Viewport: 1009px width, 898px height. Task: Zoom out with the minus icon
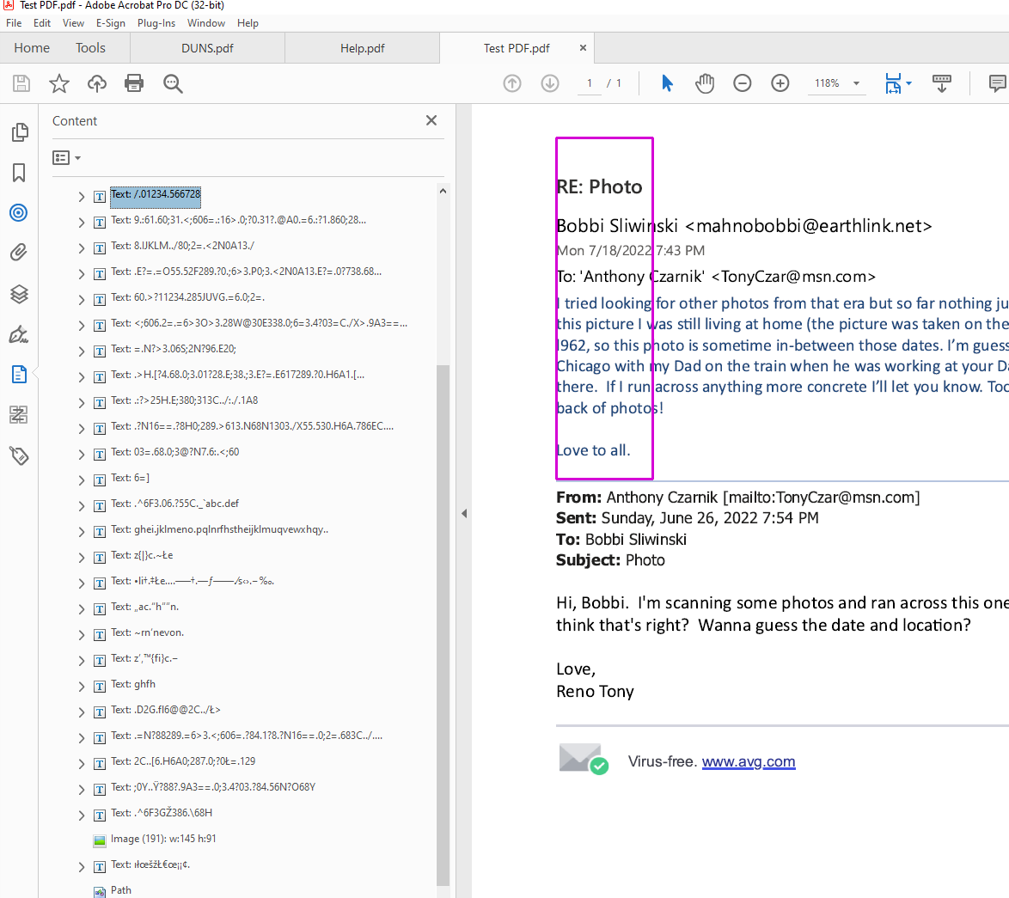(742, 82)
